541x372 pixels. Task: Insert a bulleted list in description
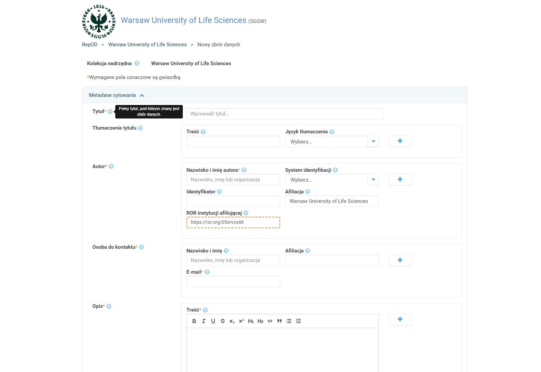point(289,321)
